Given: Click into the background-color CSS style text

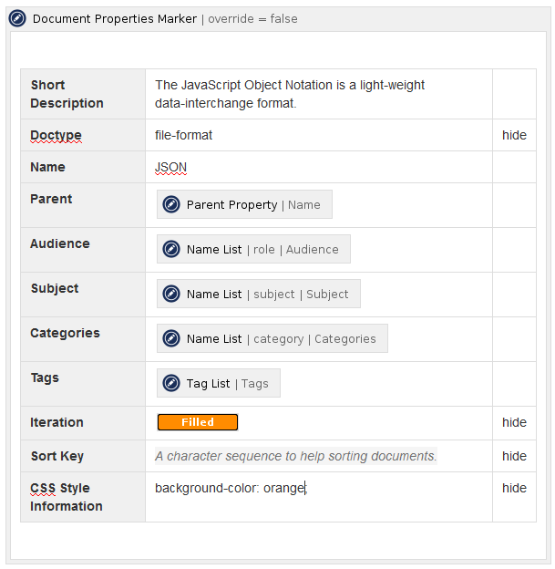Looking at the screenshot, I should pyautogui.click(x=229, y=488).
